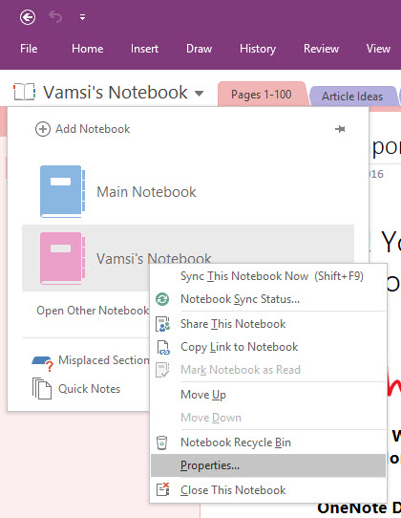Switch to the Insert ribbon tab
This screenshot has height=518, width=401.
[144, 49]
